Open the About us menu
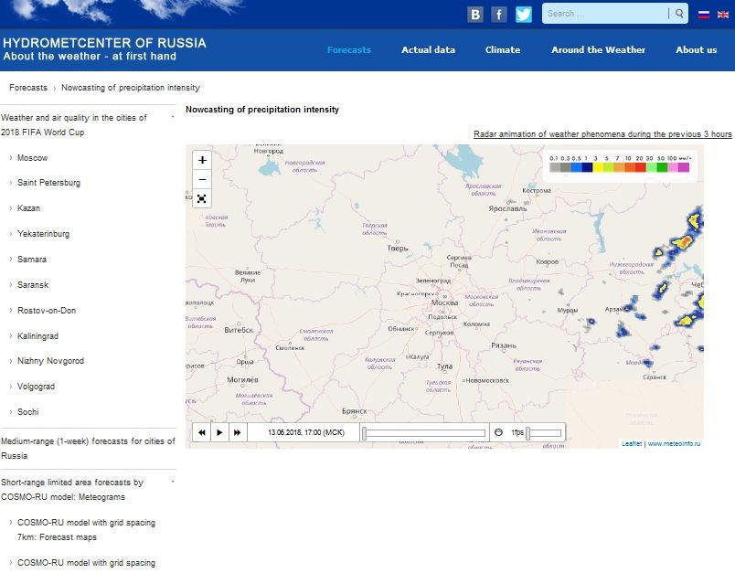This screenshot has height=573, width=735. coord(696,49)
